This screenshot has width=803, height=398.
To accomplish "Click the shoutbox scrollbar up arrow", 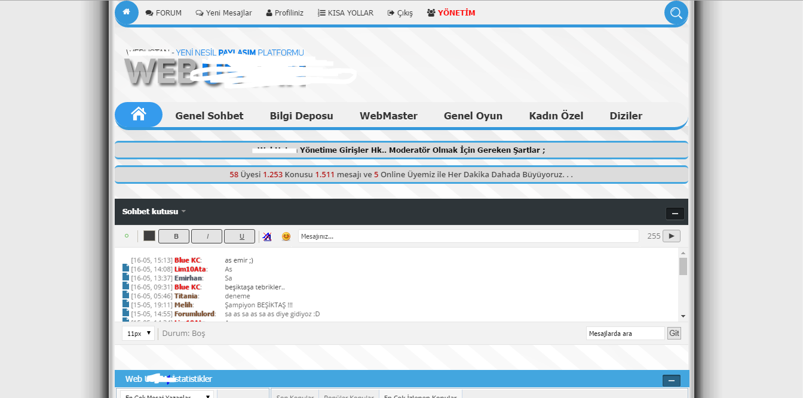I will 683,254.
